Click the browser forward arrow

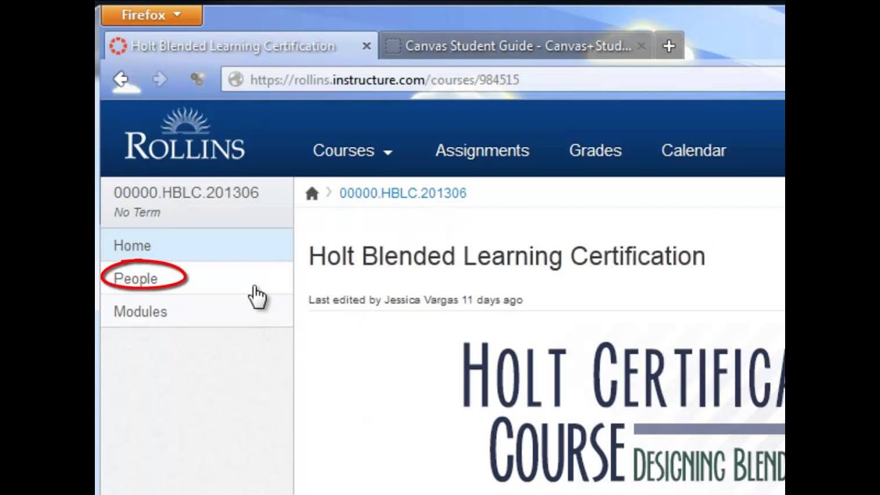tap(159, 79)
